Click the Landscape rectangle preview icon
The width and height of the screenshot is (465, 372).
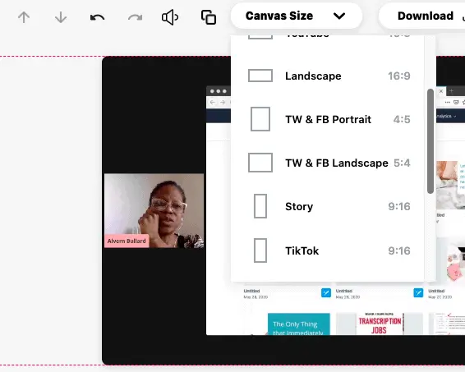[x=260, y=76]
